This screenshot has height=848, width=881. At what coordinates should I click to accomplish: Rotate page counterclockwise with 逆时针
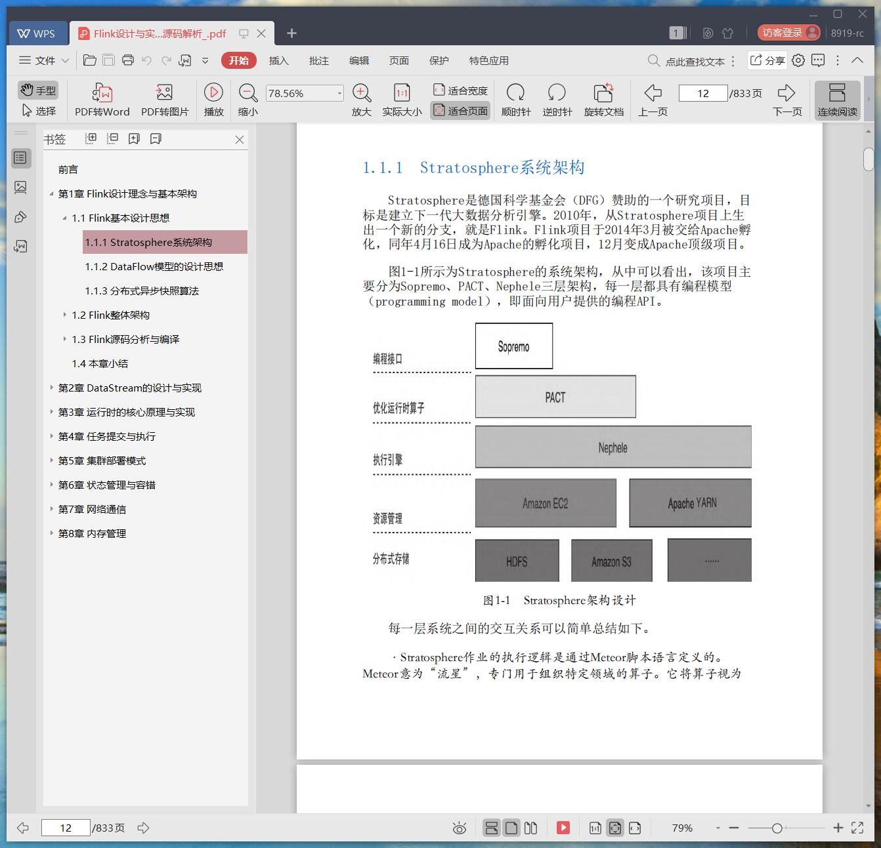(557, 100)
